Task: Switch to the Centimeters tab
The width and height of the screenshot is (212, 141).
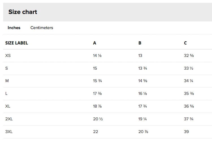Action: 42,28
